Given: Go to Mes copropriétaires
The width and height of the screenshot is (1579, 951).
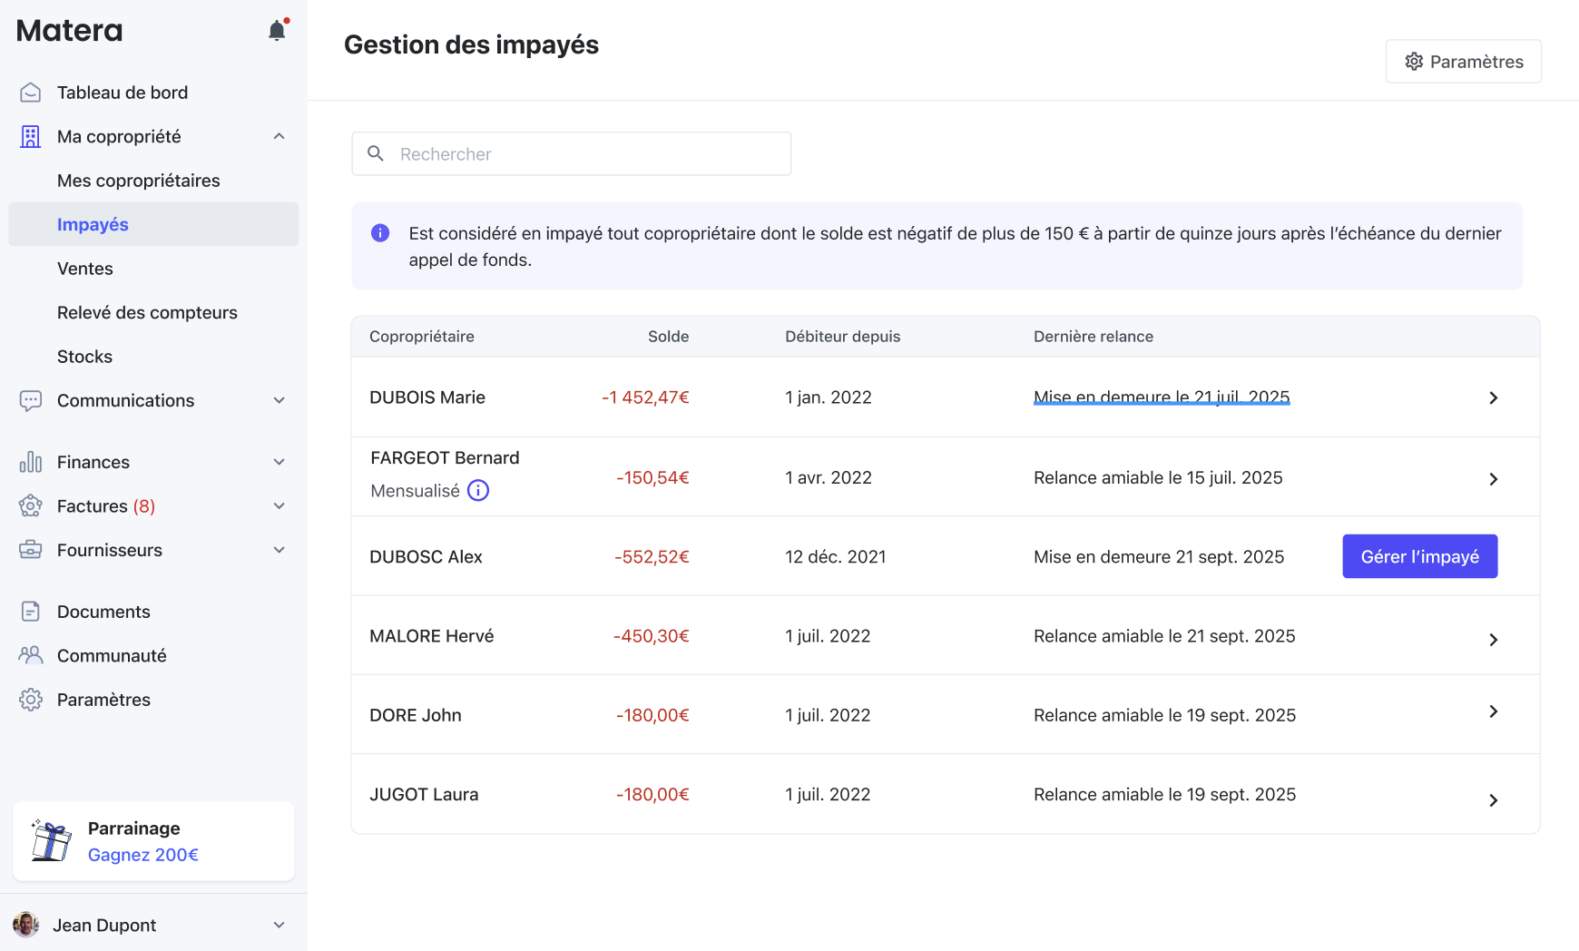Looking at the screenshot, I should (138, 181).
